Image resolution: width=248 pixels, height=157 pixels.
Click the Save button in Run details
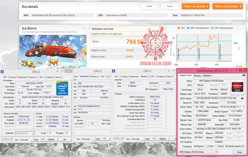[x=170, y=6]
